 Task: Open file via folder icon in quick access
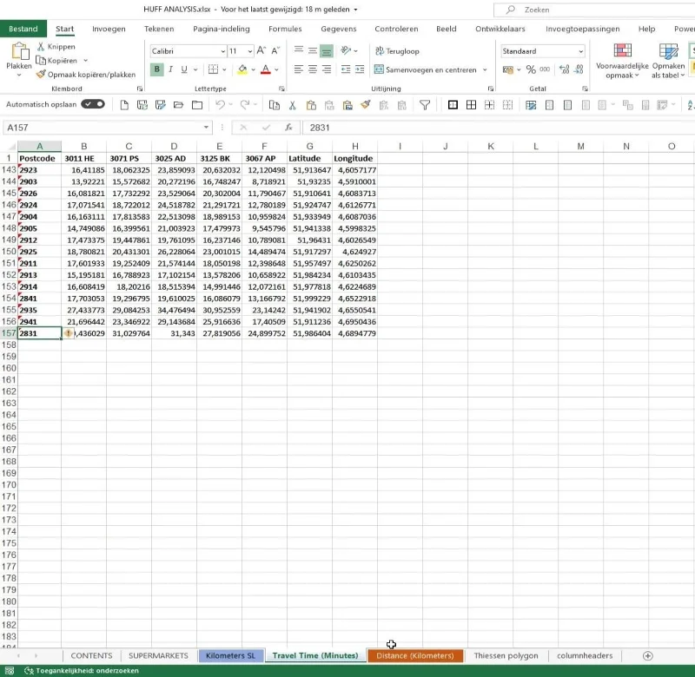tap(179, 105)
